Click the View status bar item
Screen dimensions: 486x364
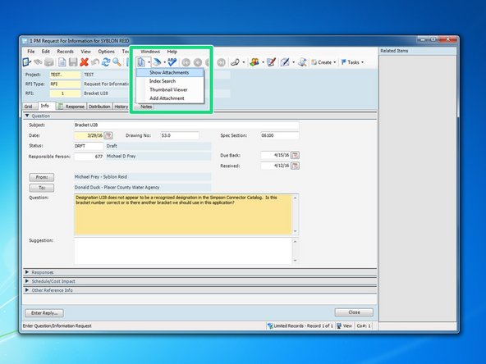click(x=344, y=325)
